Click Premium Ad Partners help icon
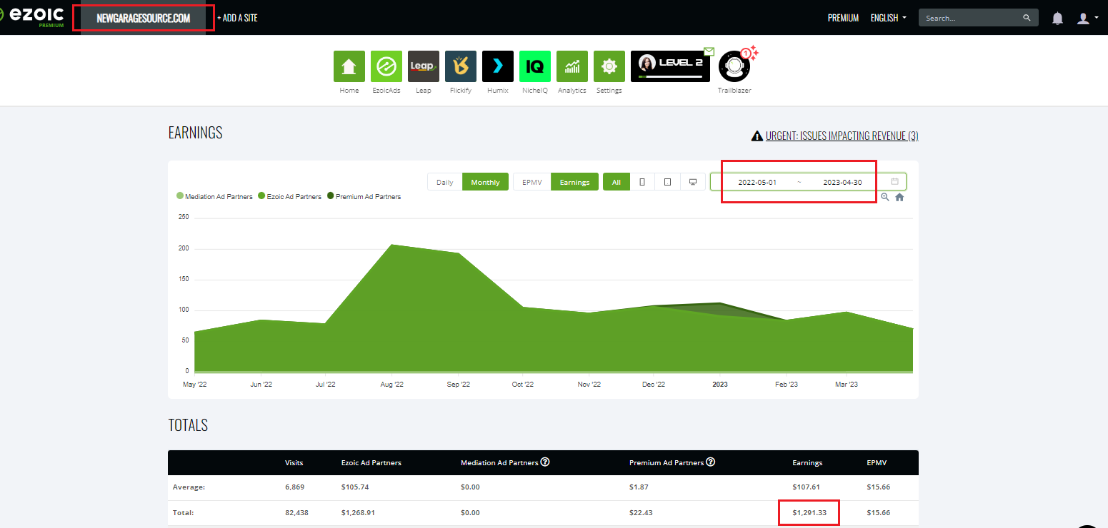This screenshot has height=528, width=1108. click(711, 462)
